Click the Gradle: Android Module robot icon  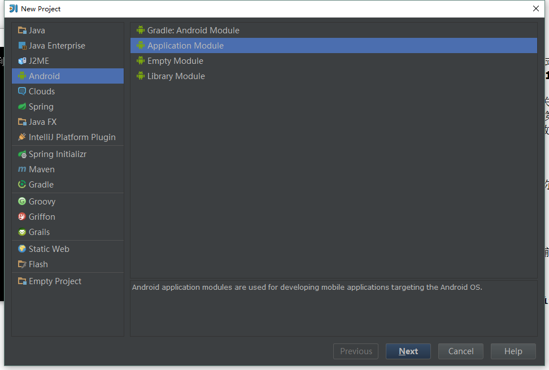point(141,30)
